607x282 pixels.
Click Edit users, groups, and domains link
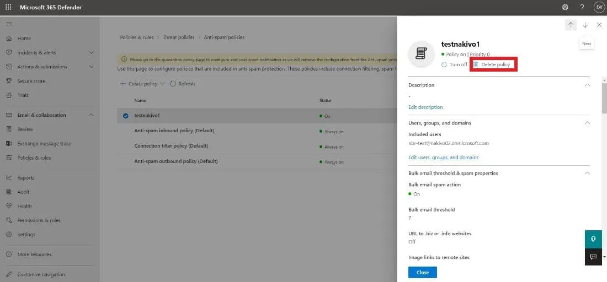pyautogui.click(x=443, y=158)
